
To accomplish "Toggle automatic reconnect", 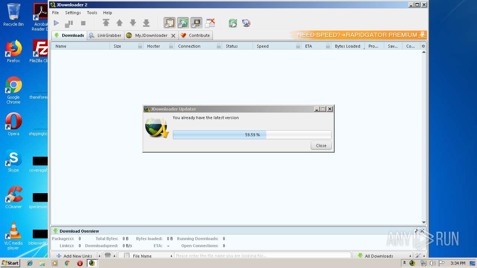I will 183,23.
